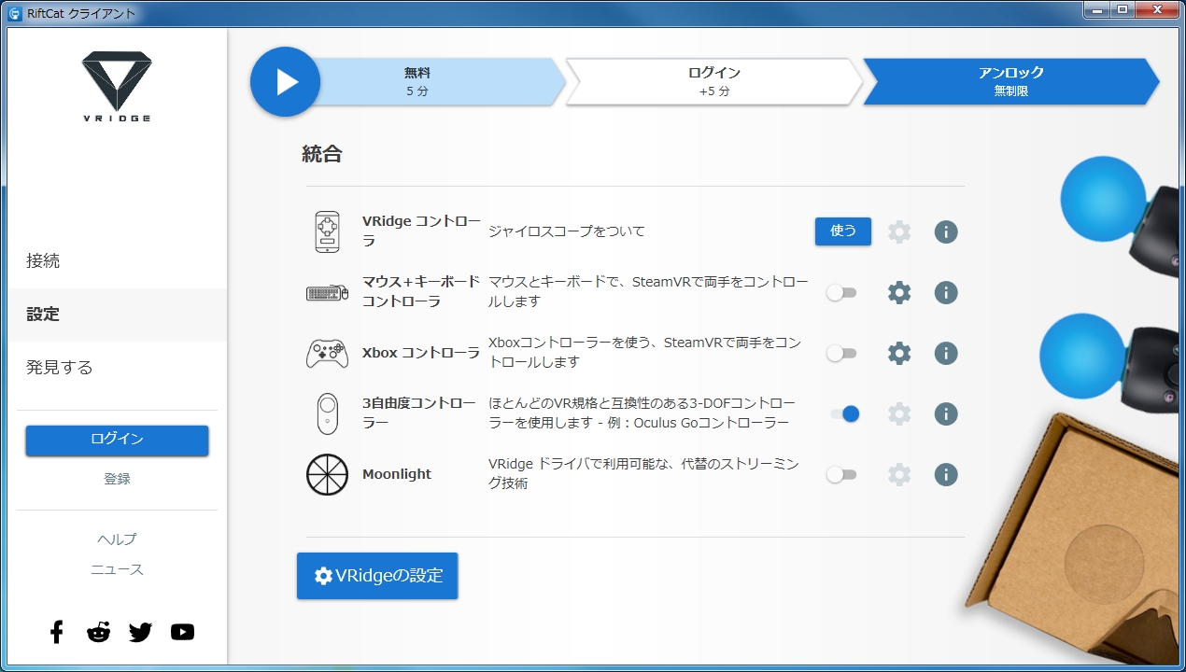The height and width of the screenshot is (672, 1186).
Task: Open settings gear for VRidge コントローラ
Action: click(x=899, y=231)
